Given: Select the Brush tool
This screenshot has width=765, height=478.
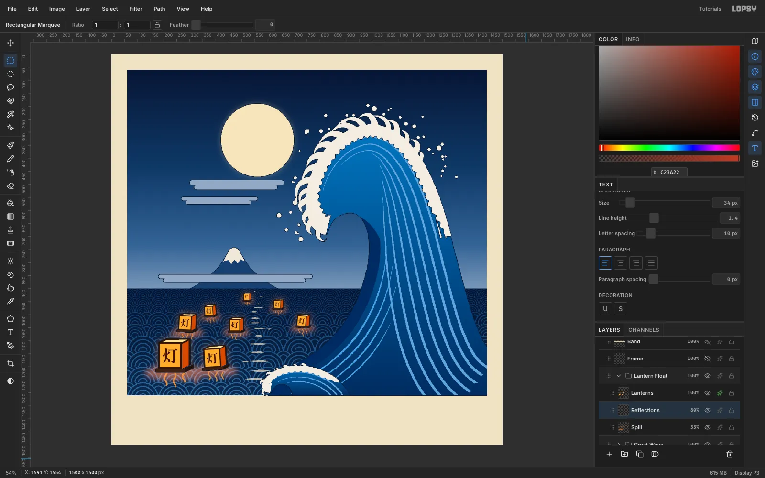Looking at the screenshot, I should click(x=11, y=145).
